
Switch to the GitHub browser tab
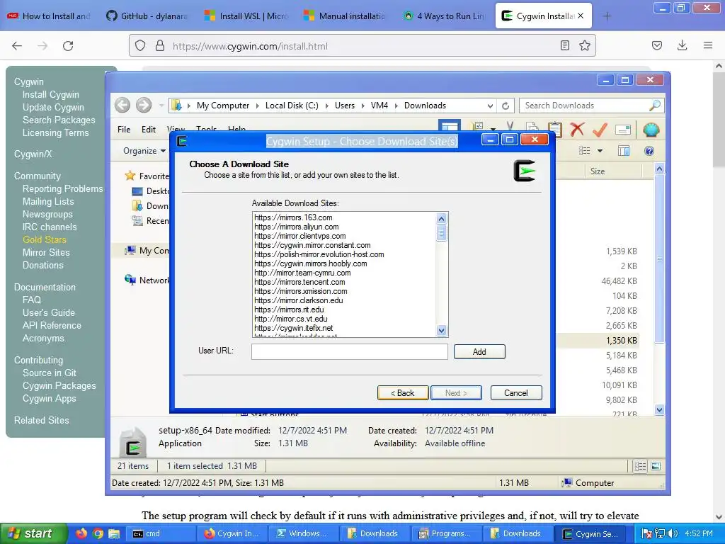pos(147,16)
